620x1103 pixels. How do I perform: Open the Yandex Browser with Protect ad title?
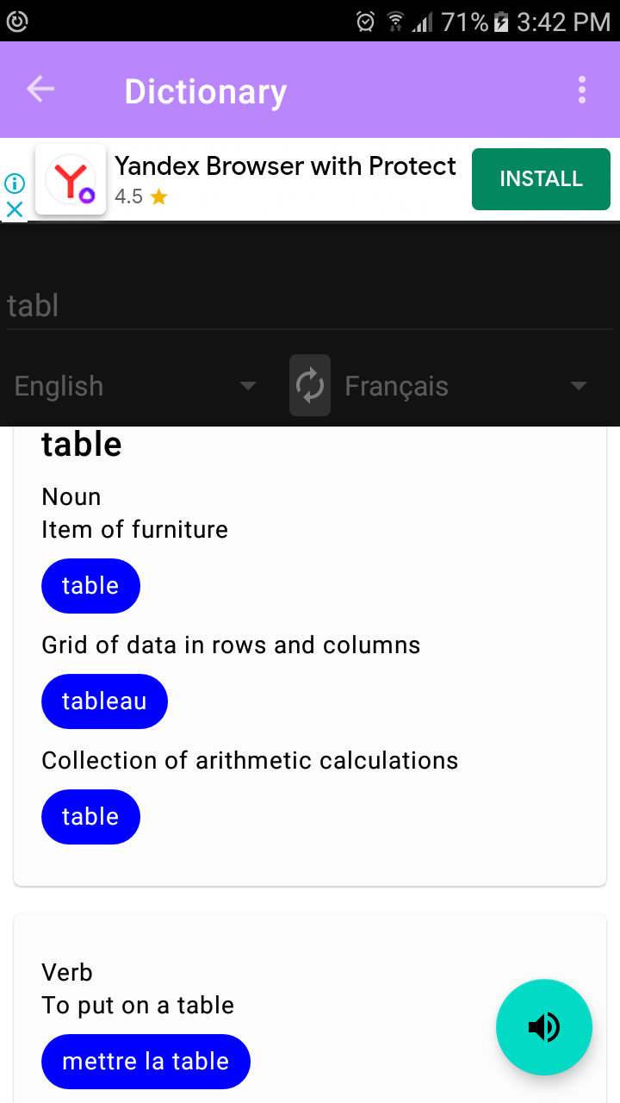285,165
